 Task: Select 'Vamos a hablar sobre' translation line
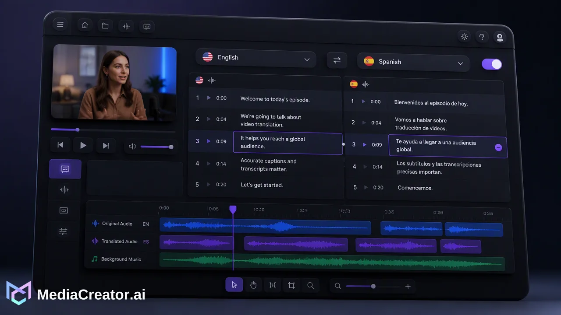[421, 120]
